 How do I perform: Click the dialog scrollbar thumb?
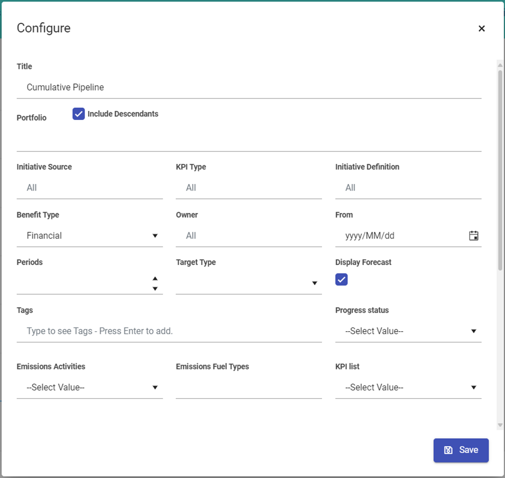pyautogui.click(x=500, y=170)
